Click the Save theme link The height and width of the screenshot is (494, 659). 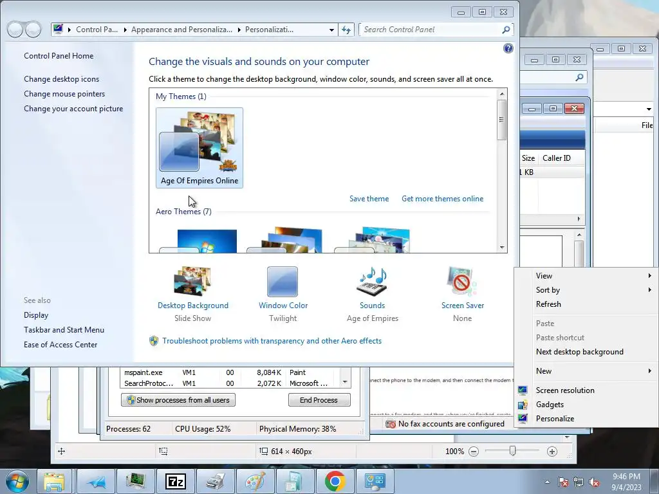pyautogui.click(x=369, y=199)
